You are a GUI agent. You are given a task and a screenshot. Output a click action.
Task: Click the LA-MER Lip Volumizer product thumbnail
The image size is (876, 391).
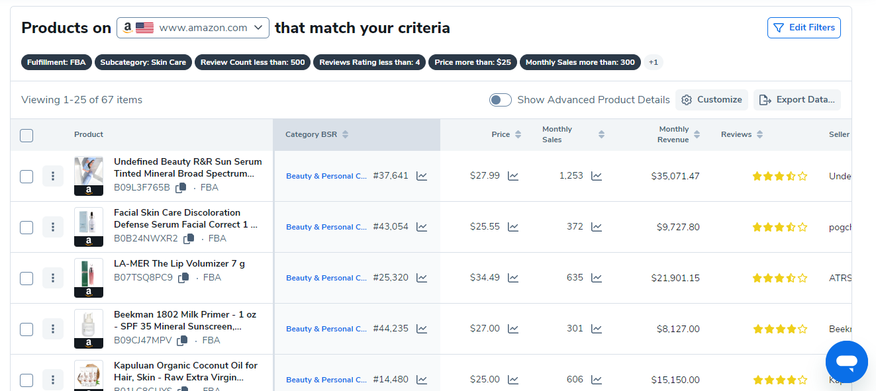(89, 278)
